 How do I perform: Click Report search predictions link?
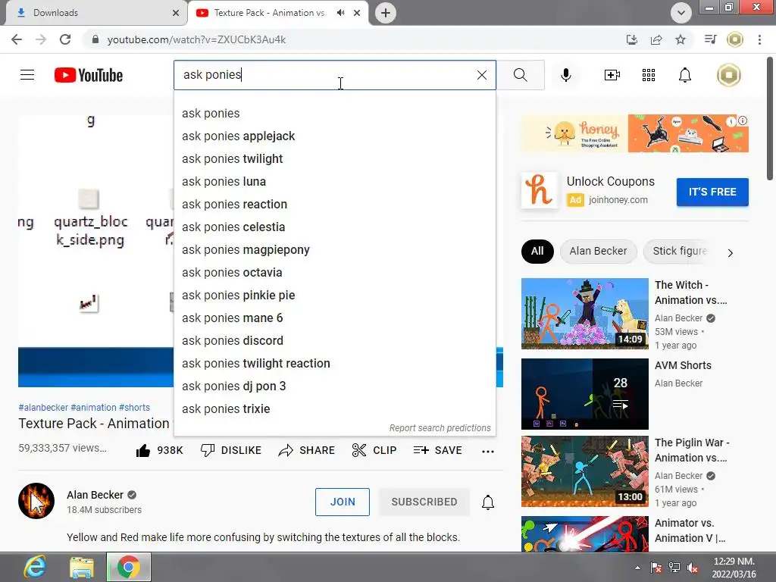click(440, 428)
